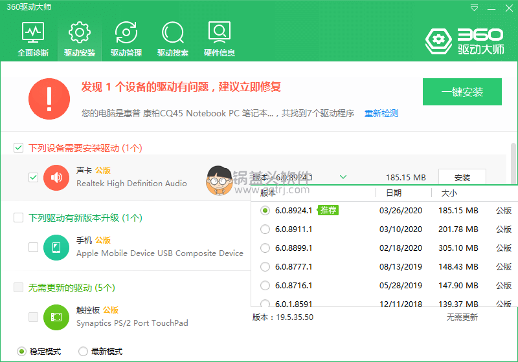Image resolution: width=518 pixels, height=362 pixels.
Task: Select the 最新模式 radio button
Action: pos(83,352)
